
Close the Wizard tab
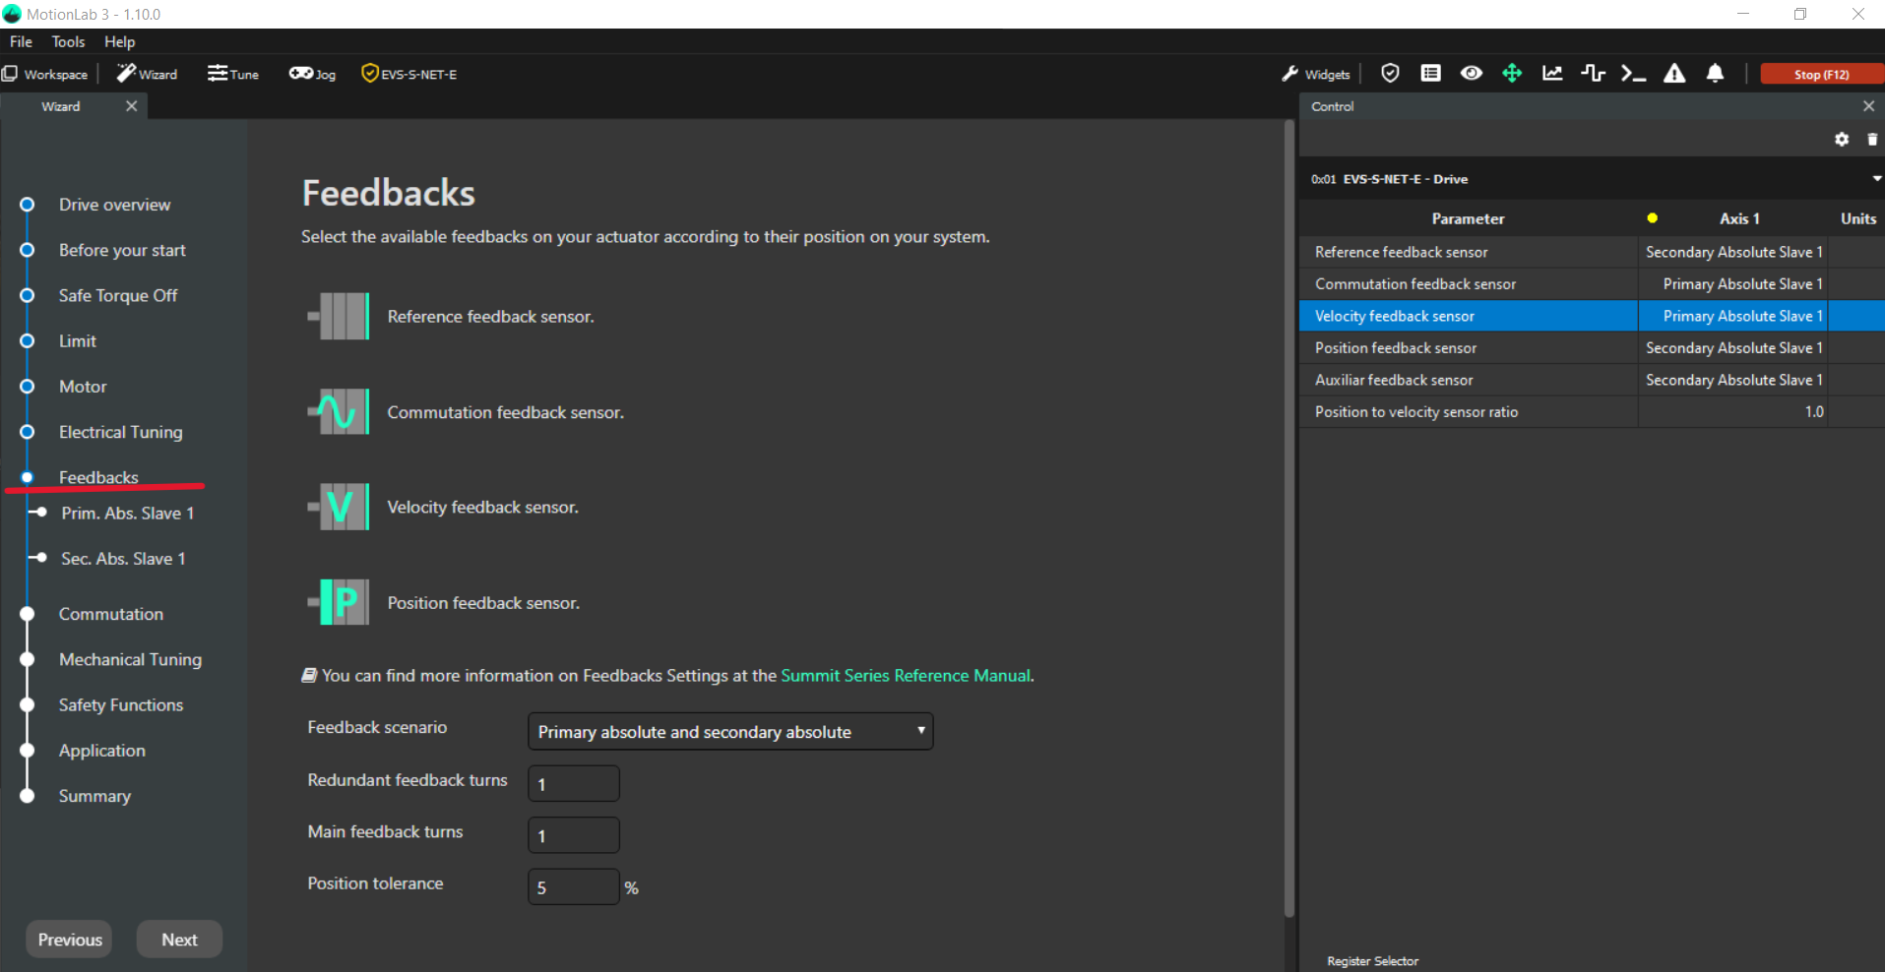[x=131, y=106]
